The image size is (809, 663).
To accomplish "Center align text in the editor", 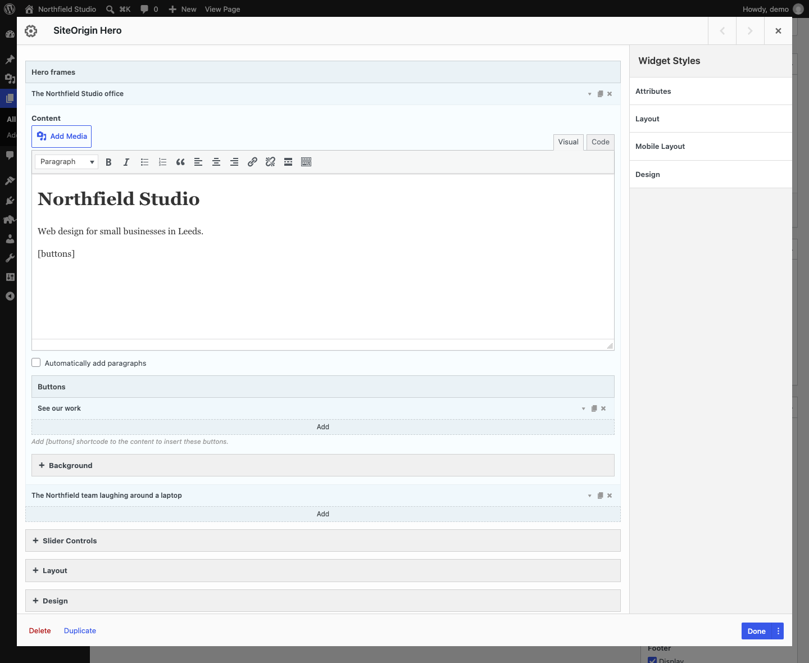I will coord(216,162).
